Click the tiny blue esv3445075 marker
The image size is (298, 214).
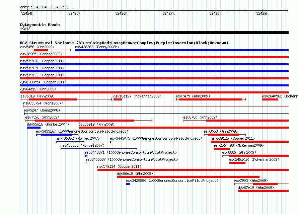110,142
